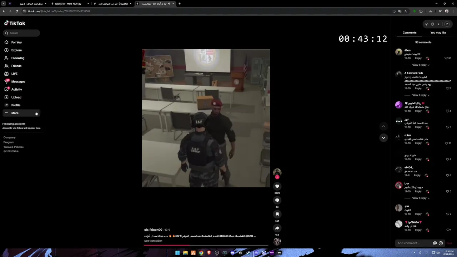Click See translation under caption

153,241
